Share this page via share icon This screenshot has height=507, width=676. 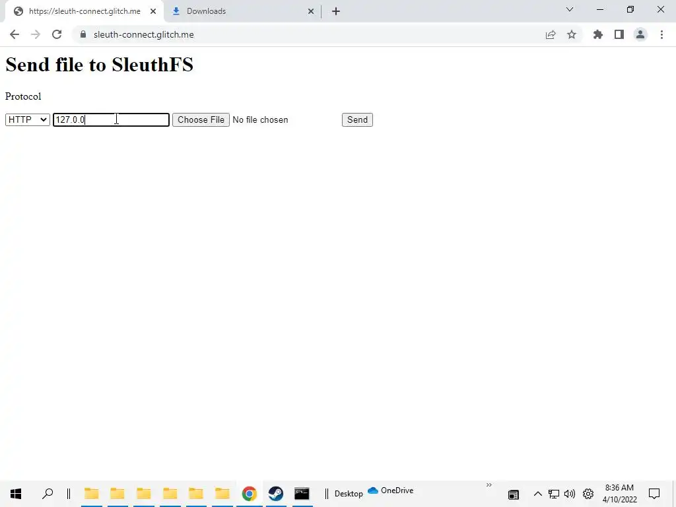(x=551, y=34)
